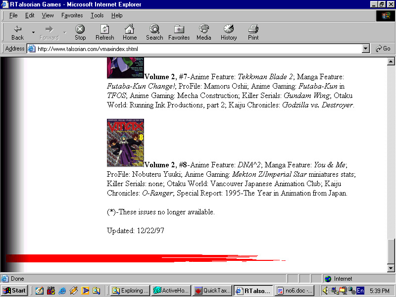Click the page icon in address bar
Viewport: 396px width, 297px height.
pyautogui.click(x=31, y=49)
